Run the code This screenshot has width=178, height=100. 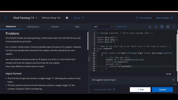(140, 89)
